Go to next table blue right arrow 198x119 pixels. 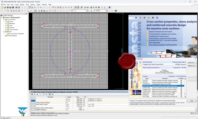(37, 94)
